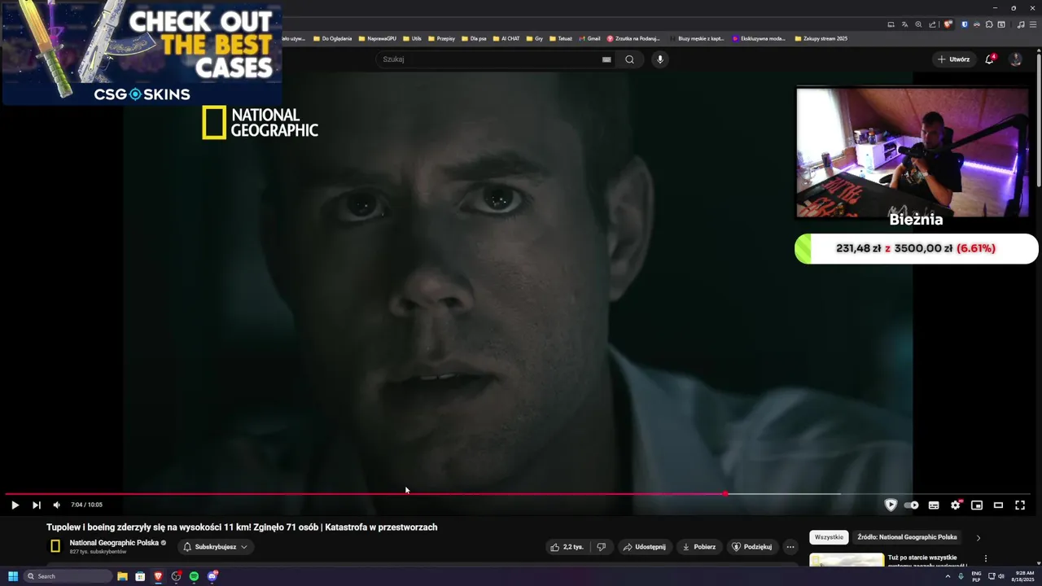Image resolution: width=1042 pixels, height=586 pixels.
Task: Open the first recommended video thumbnail
Action: click(847, 560)
